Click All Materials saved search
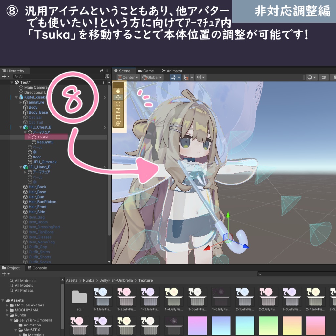Screen dimensions: 336x336 tap(26, 281)
